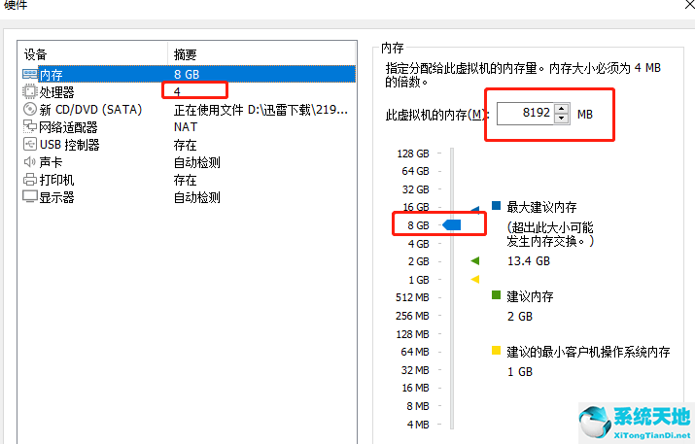
Task: Select the memory (内存) device icon
Action: 30,74
